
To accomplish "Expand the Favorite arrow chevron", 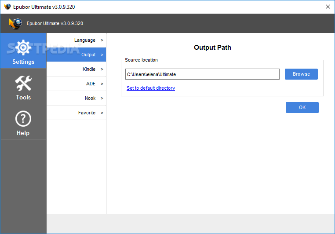I will click(x=102, y=113).
